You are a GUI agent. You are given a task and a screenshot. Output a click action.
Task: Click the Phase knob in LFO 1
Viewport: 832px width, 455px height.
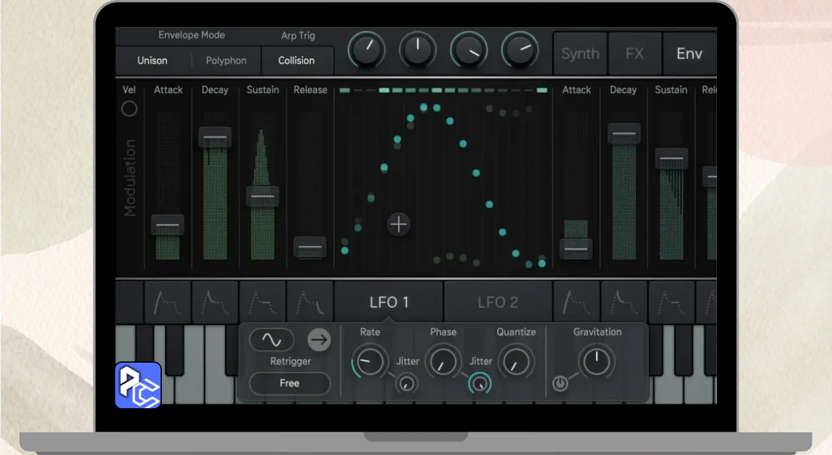click(443, 361)
